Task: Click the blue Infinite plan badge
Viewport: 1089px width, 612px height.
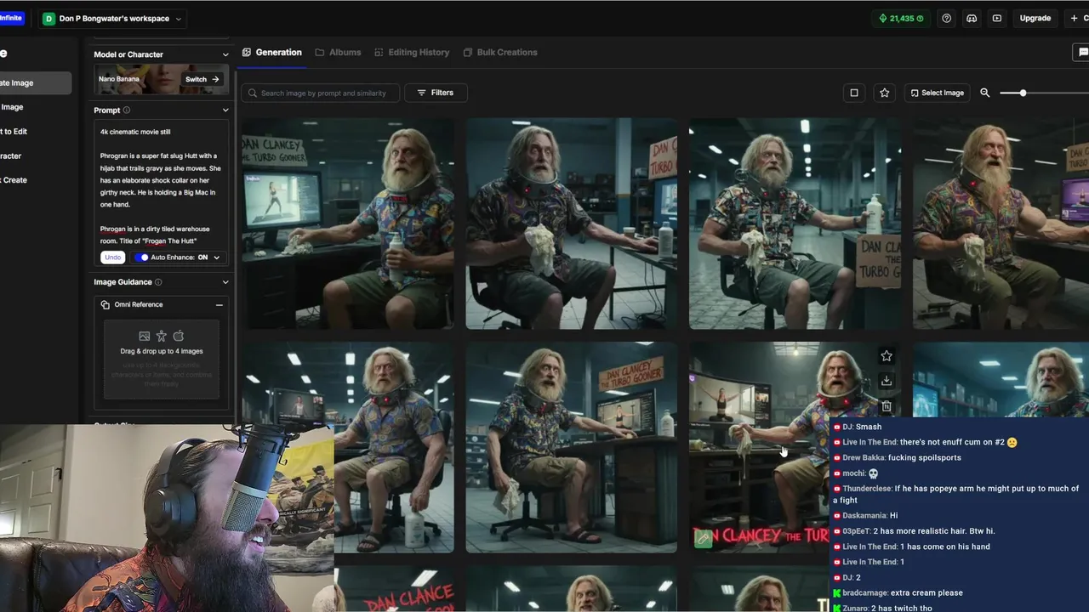Action: [11, 18]
